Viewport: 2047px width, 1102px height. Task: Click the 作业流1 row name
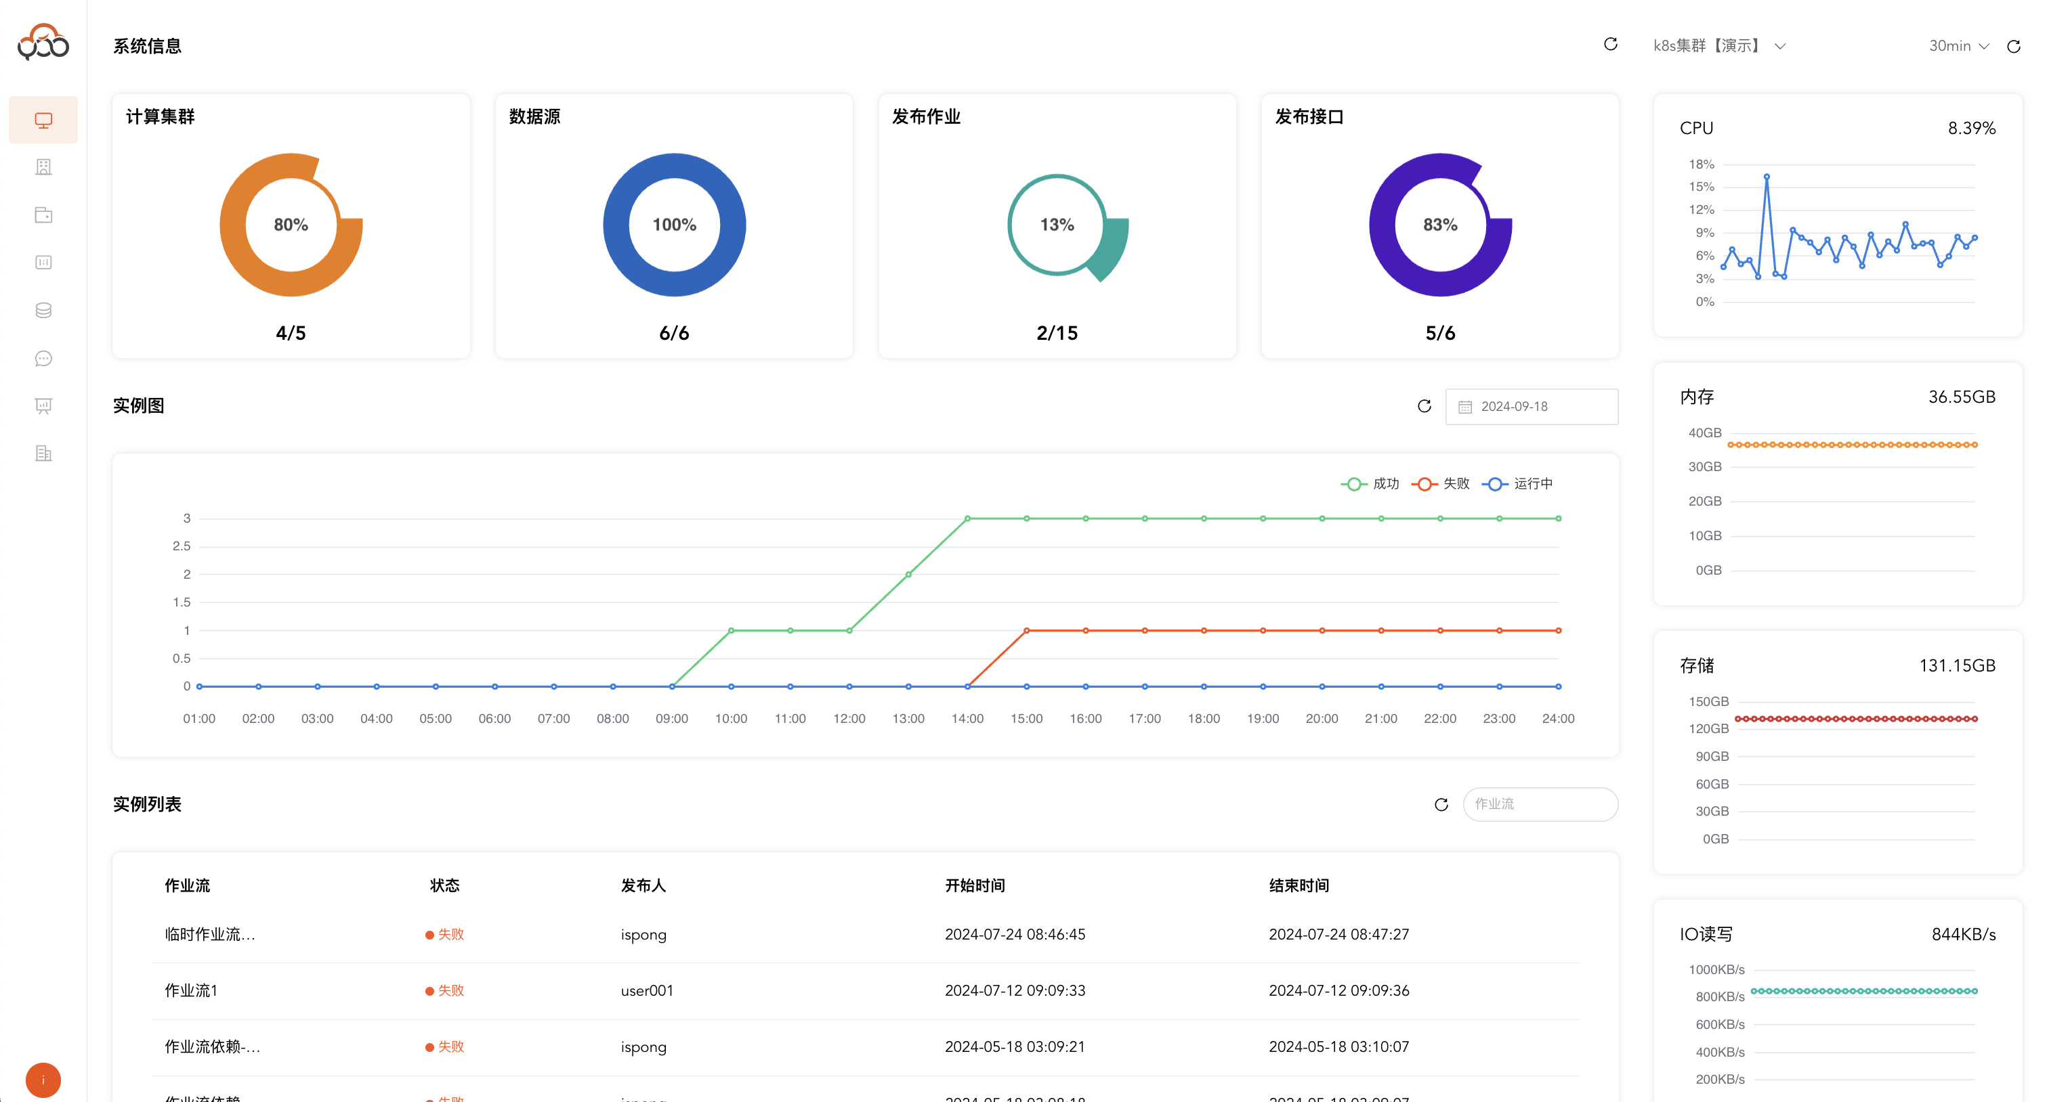(191, 990)
